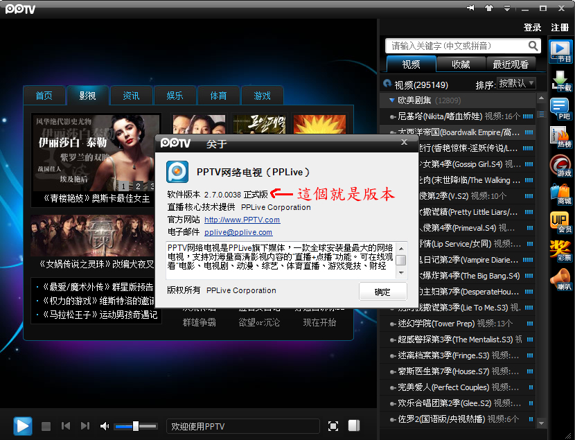575x440 pixels.
Task: Expand 佐罗2(国语版/央视热播) item
Action: (458, 419)
